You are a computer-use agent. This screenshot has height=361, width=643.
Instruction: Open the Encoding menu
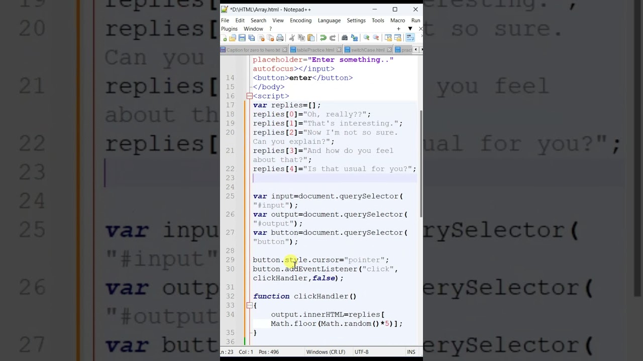pos(300,21)
